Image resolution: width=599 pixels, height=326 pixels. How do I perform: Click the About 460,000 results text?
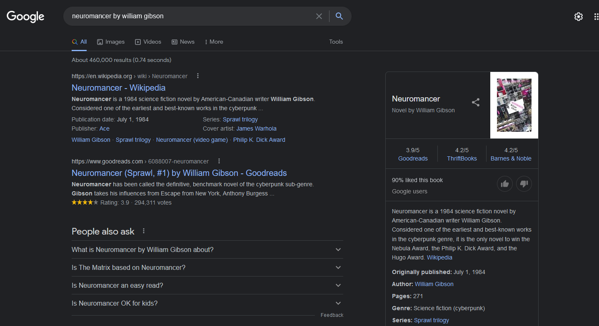pyautogui.click(x=121, y=60)
